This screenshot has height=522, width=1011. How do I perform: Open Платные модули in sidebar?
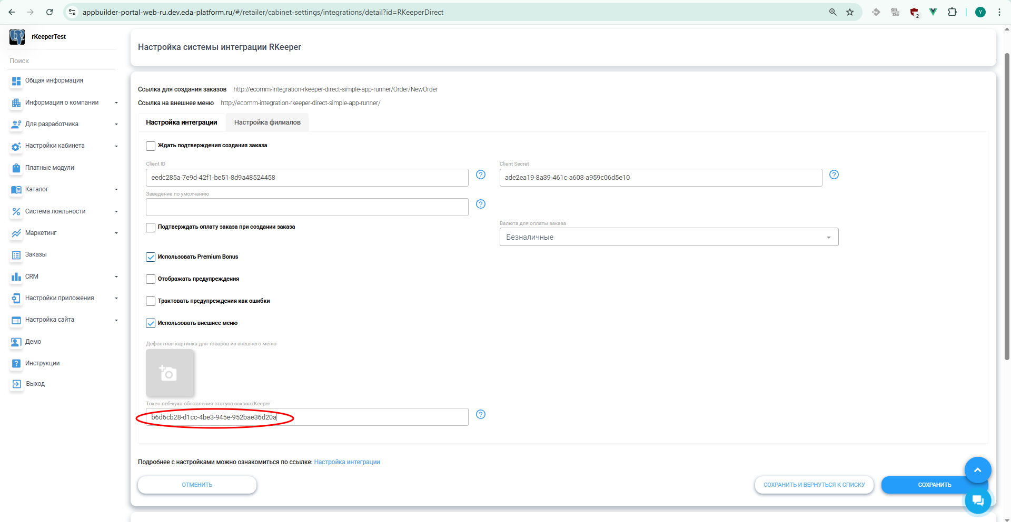(x=49, y=168)
